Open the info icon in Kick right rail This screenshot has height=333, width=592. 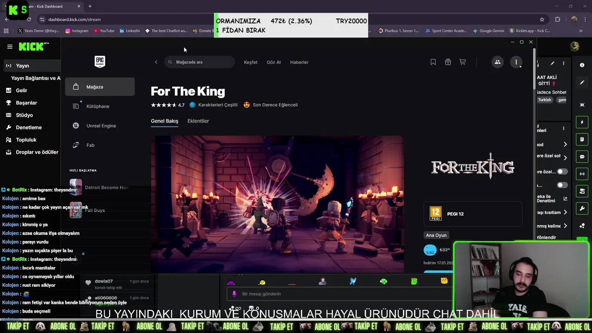click(582, 65)
